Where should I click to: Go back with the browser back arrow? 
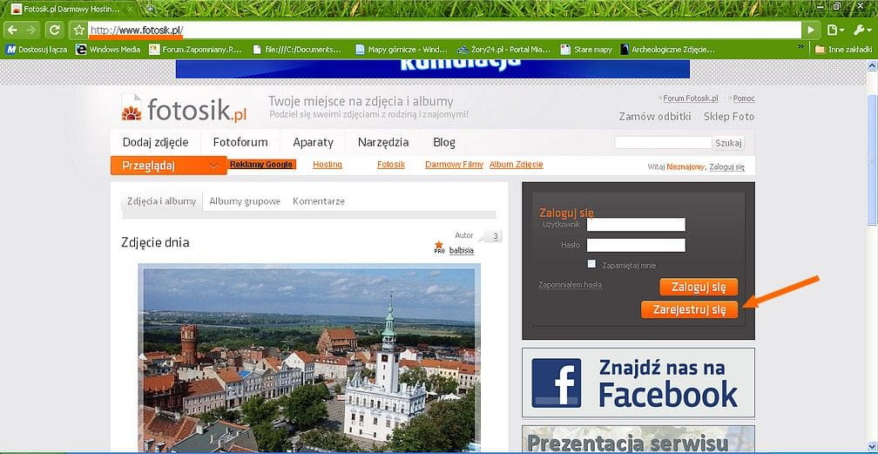[12, 30]
